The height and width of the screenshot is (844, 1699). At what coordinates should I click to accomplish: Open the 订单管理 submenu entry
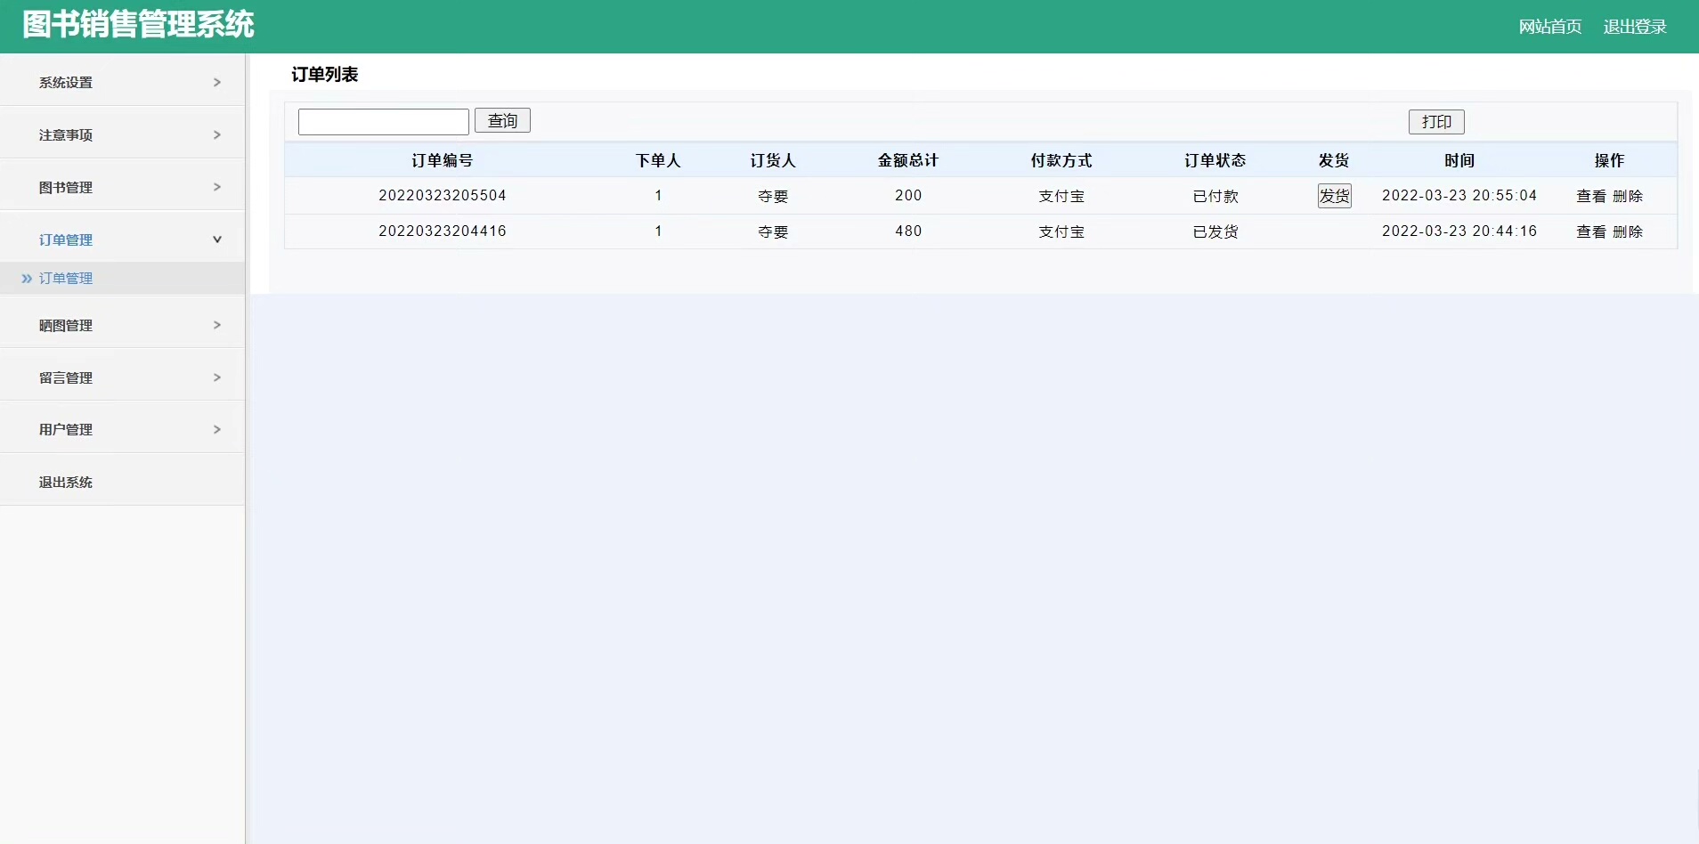coord(66,279)
